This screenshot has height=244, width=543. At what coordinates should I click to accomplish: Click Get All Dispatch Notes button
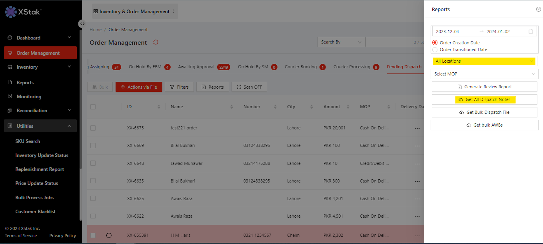click(484, 99)
